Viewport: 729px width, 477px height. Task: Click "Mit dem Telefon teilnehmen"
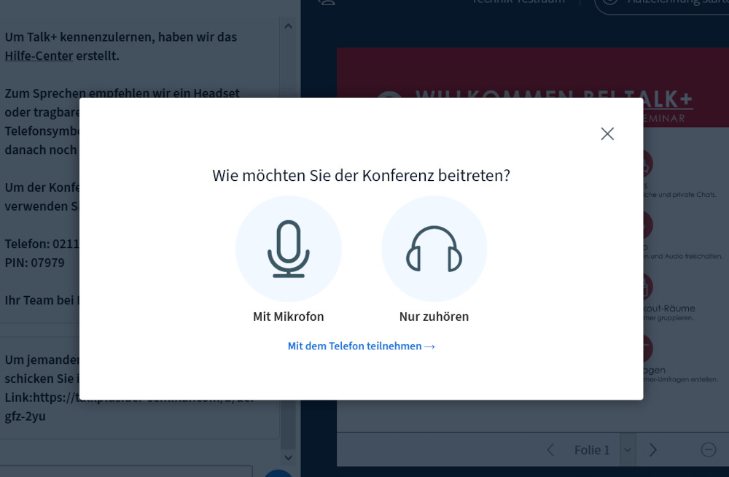pyautogui.click(x=362, y=346)
